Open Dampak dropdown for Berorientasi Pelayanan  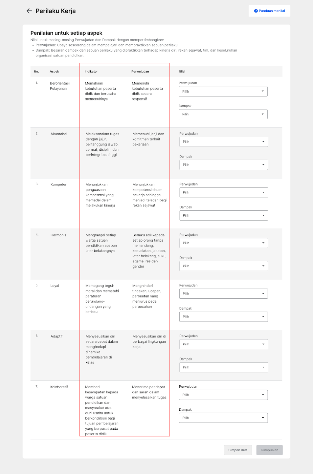(x=223, y=114)
